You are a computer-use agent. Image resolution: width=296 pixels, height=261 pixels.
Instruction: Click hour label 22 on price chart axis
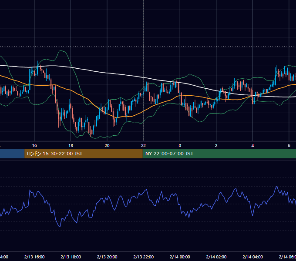click(144, 146)
